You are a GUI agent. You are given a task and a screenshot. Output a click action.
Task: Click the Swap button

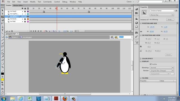click(x=170, y=20)
